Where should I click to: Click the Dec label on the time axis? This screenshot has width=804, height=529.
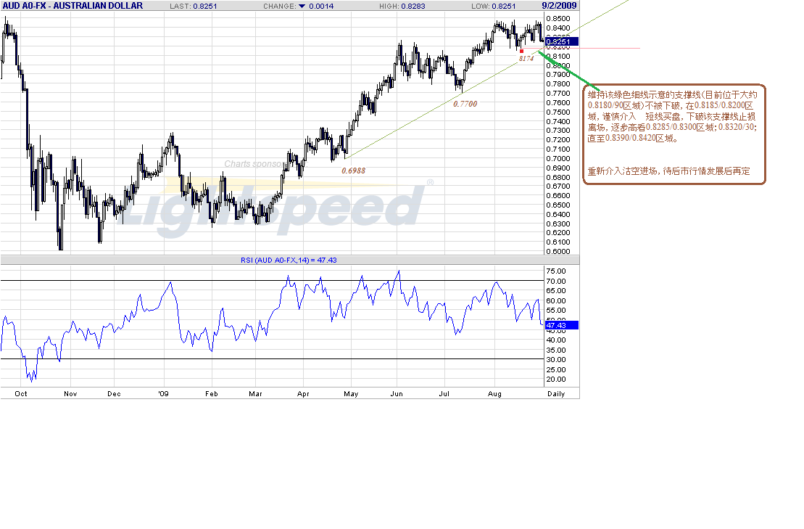pos(114,393)
